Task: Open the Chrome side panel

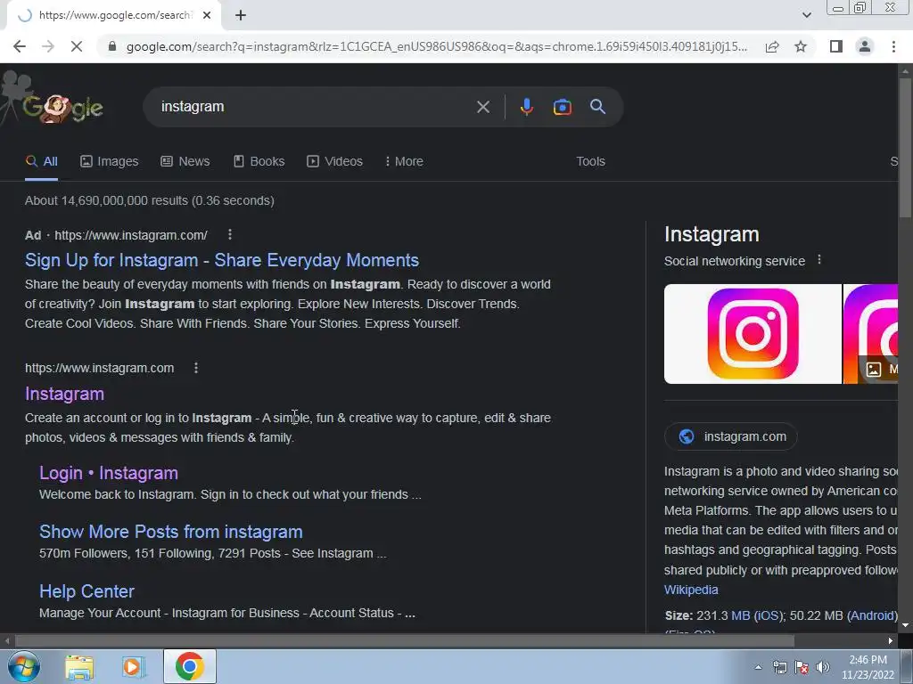Action: click(x=836, y=46)
